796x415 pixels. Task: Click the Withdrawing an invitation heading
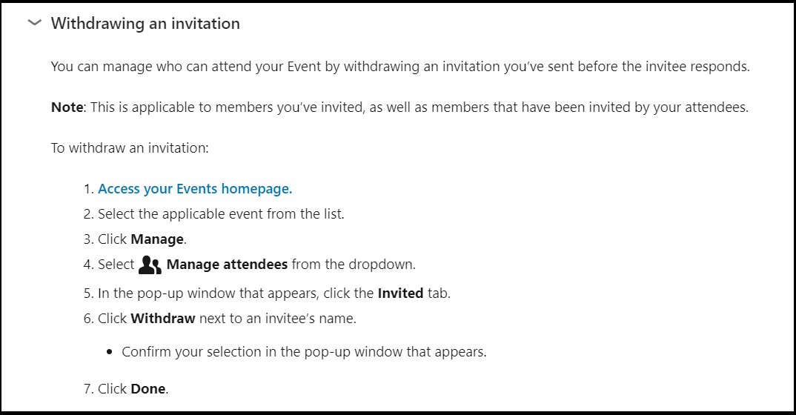click(145, 23)
